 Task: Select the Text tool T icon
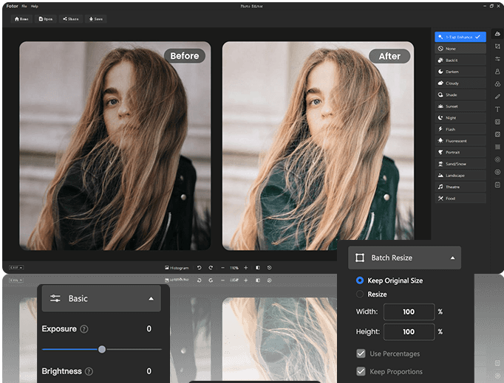[497, 109]
